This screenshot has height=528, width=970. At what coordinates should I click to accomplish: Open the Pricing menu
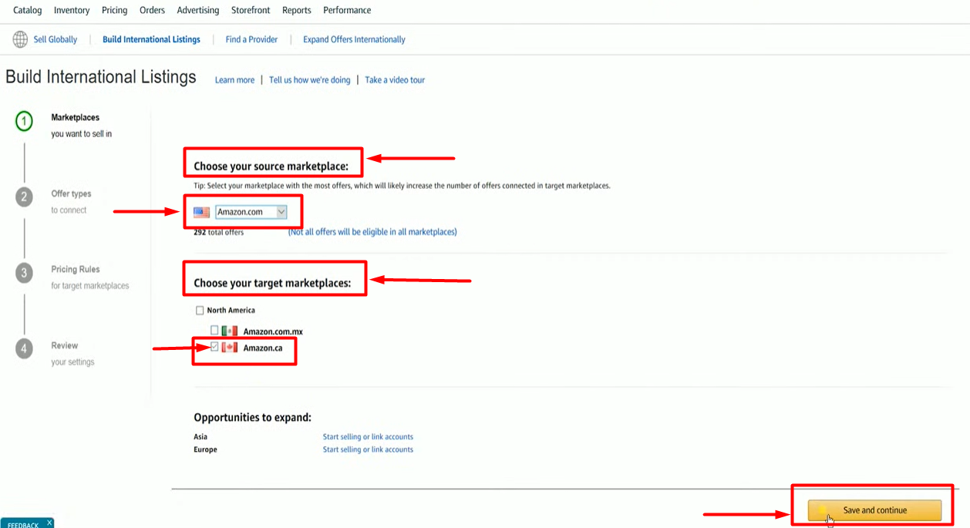click(x=115, y=10)
